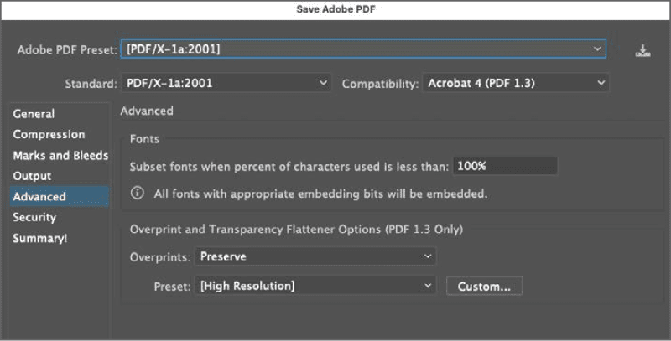This screenshot has width=671, height=341.
Task: Click the Save Adobe PDF title bar
Action: tap(335, 10)
